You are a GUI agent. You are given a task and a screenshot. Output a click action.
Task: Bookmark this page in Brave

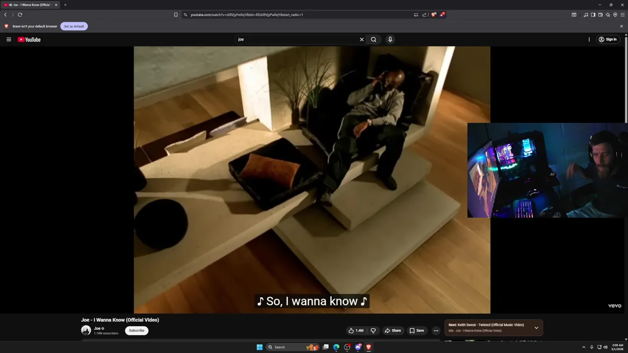click(176, 15)
